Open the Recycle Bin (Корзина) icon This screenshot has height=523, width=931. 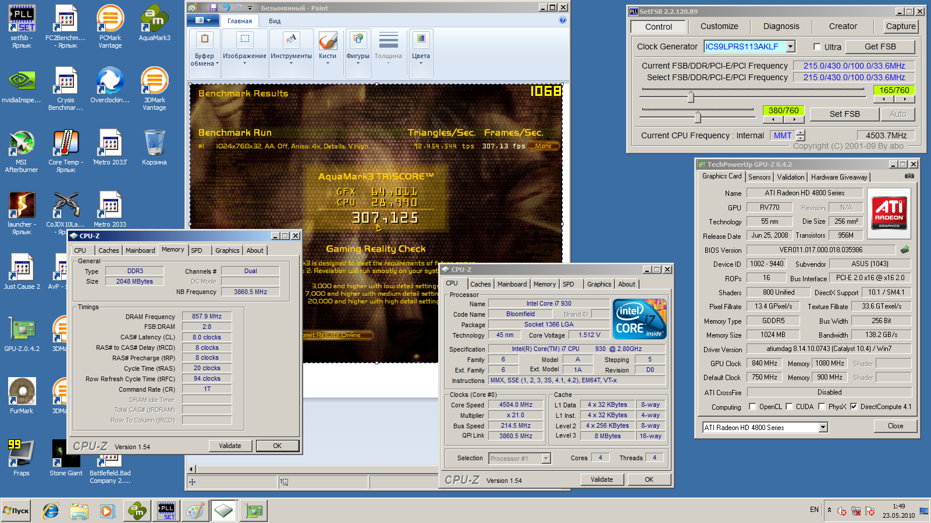tap(154, 148)
